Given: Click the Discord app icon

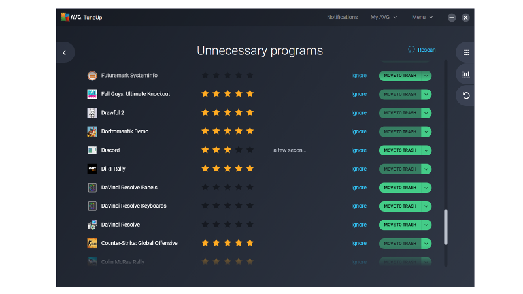Looking at the screenshot, I should coord(92,150).
